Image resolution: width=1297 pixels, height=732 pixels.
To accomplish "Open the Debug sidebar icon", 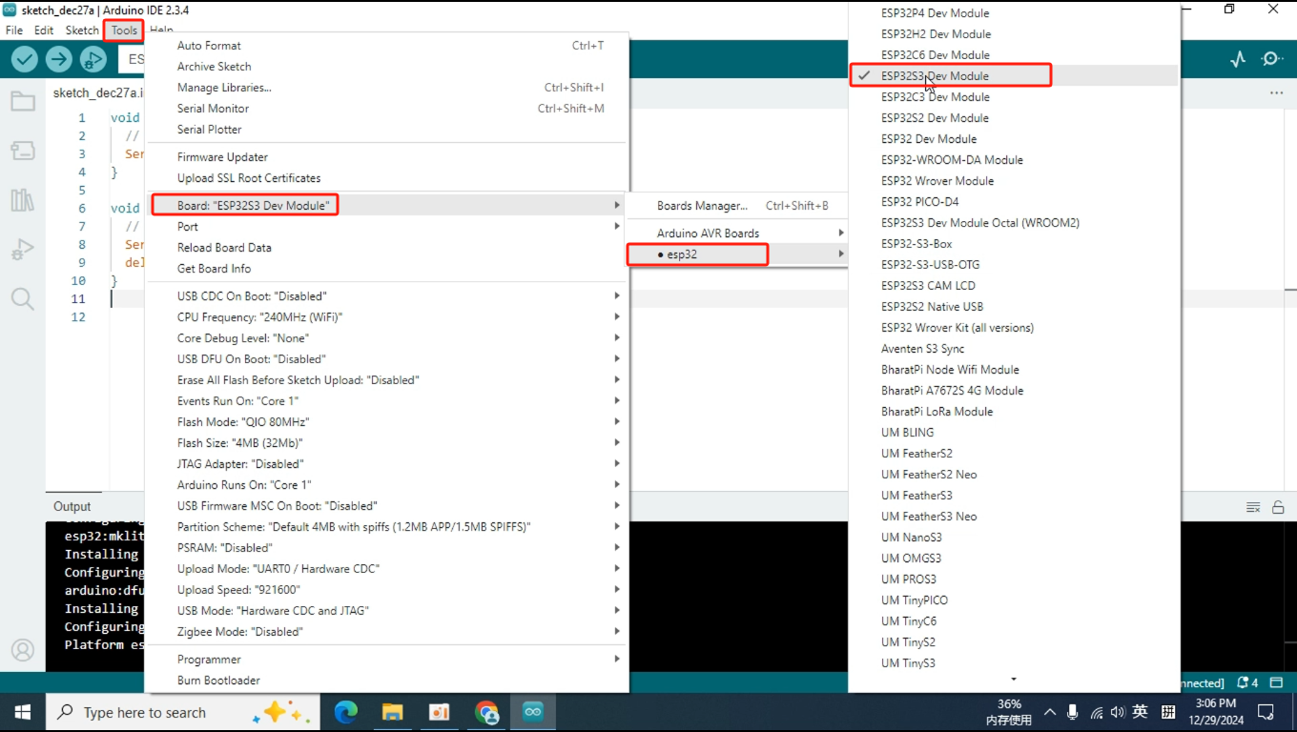I will (23, 250).
